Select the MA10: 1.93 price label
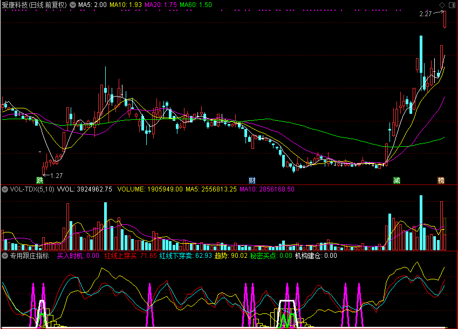 coord(126,5)
